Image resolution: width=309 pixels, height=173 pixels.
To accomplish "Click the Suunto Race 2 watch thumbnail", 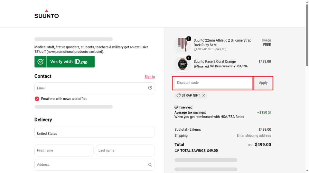I will pos(182,64).
